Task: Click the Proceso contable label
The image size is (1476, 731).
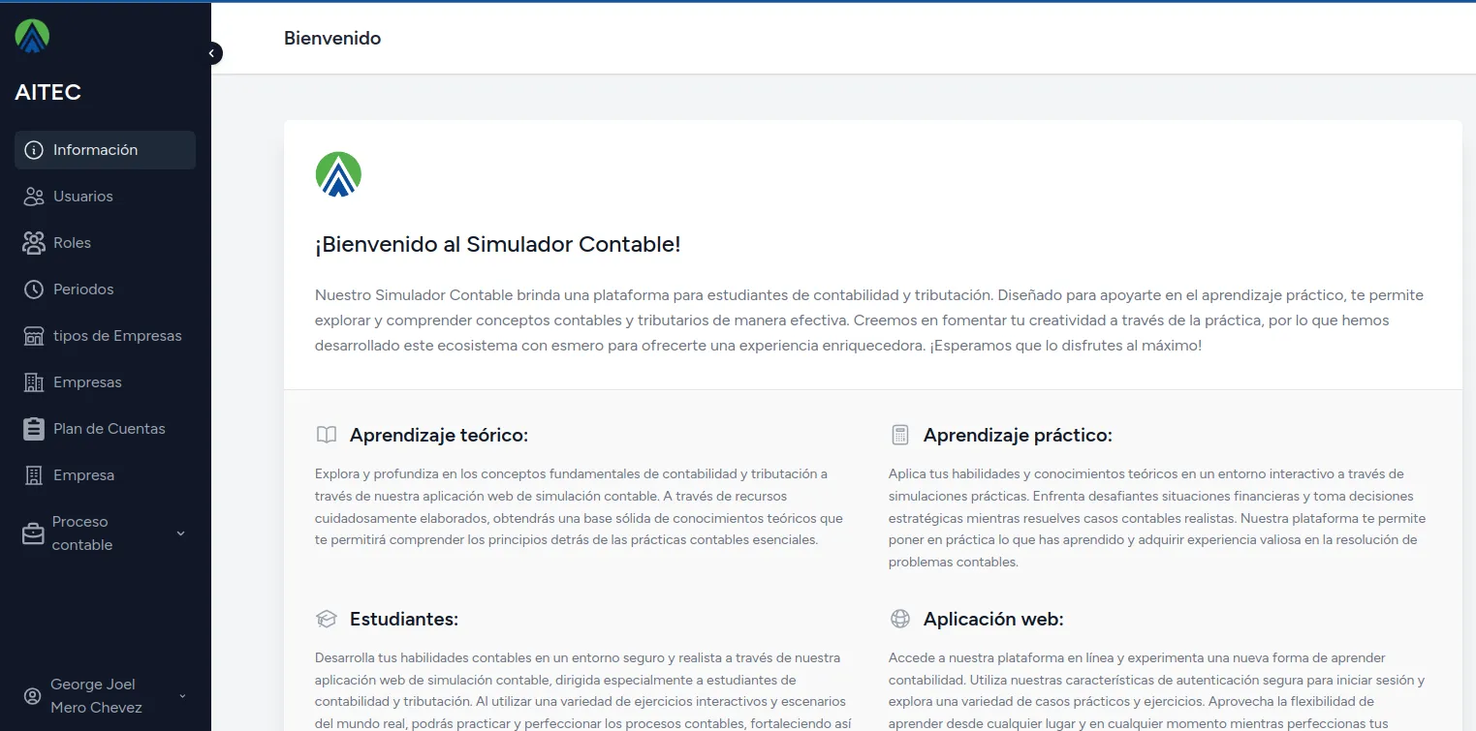Action: click(82, 533)
